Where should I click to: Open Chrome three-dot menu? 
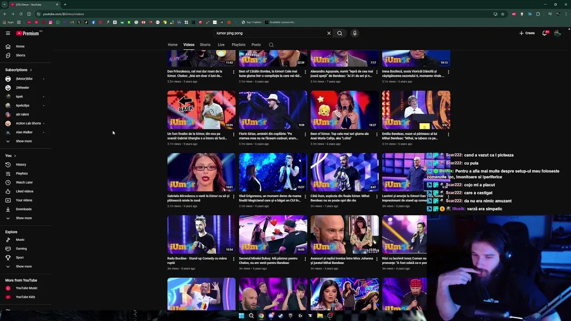566,14
